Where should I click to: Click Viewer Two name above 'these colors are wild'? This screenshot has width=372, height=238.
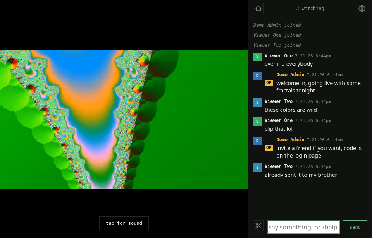[x=279, y=101]
